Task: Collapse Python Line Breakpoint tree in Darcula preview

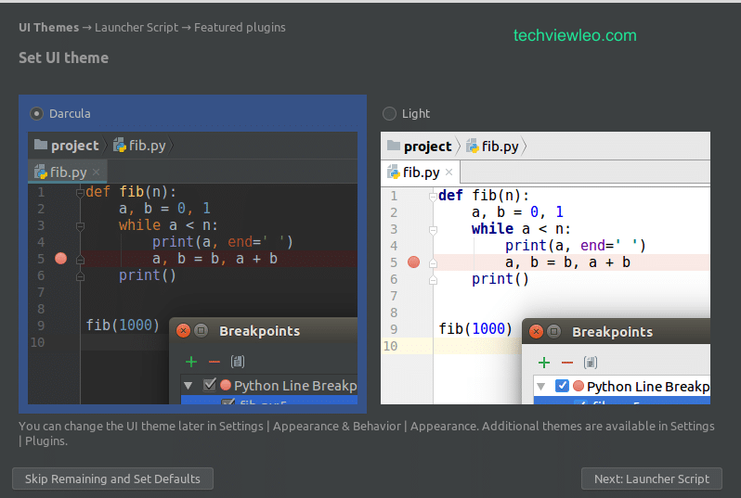Action: coord(188,386)
